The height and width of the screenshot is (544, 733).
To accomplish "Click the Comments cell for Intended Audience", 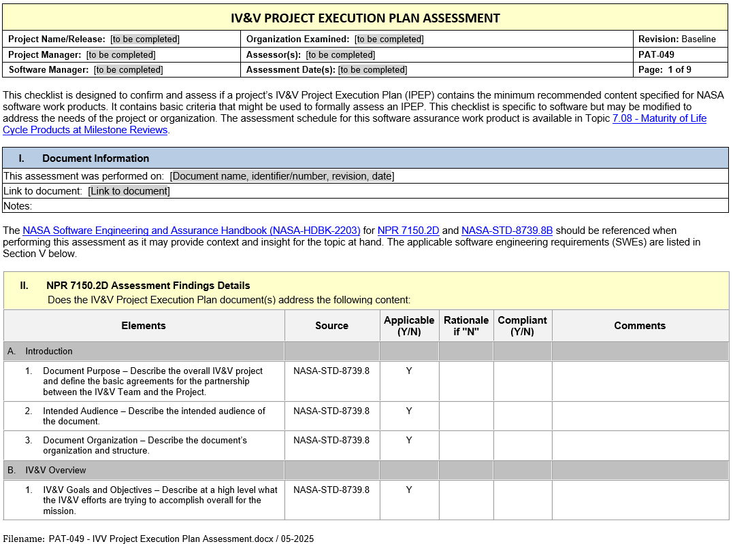I will click(640, 415).
